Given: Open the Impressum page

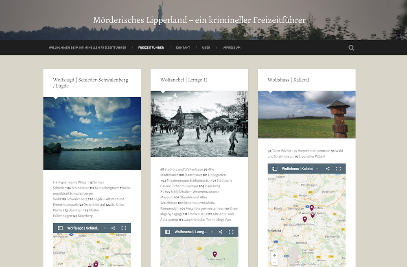Looking at the screenshot, I should tap(231, 48).
